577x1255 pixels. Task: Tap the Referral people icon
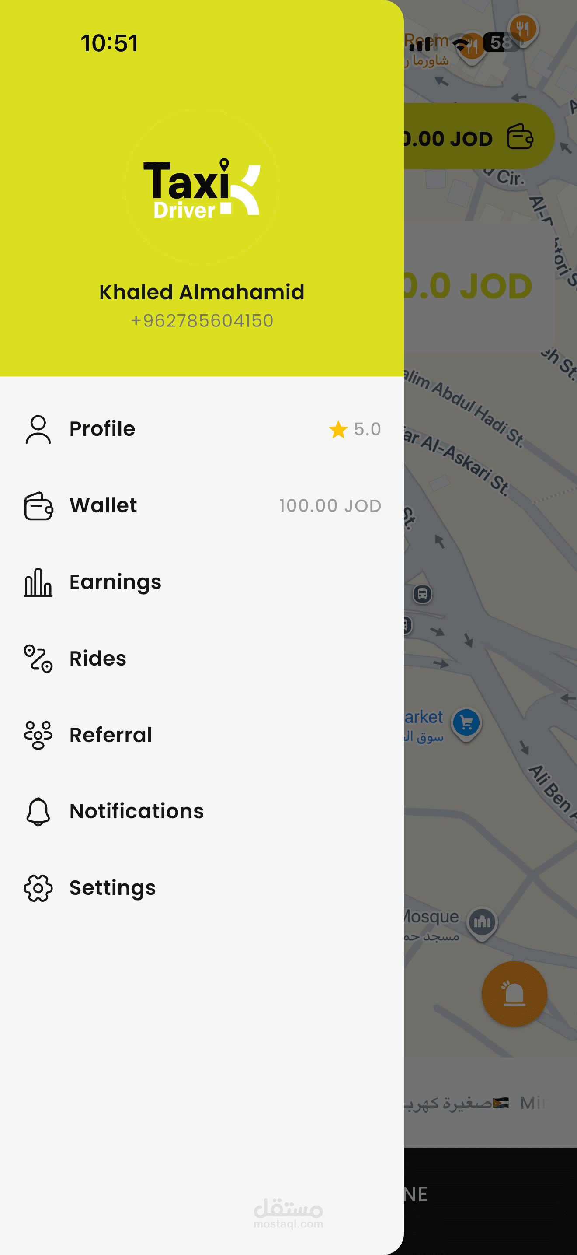pyautogui.click(x=38, y=735)
